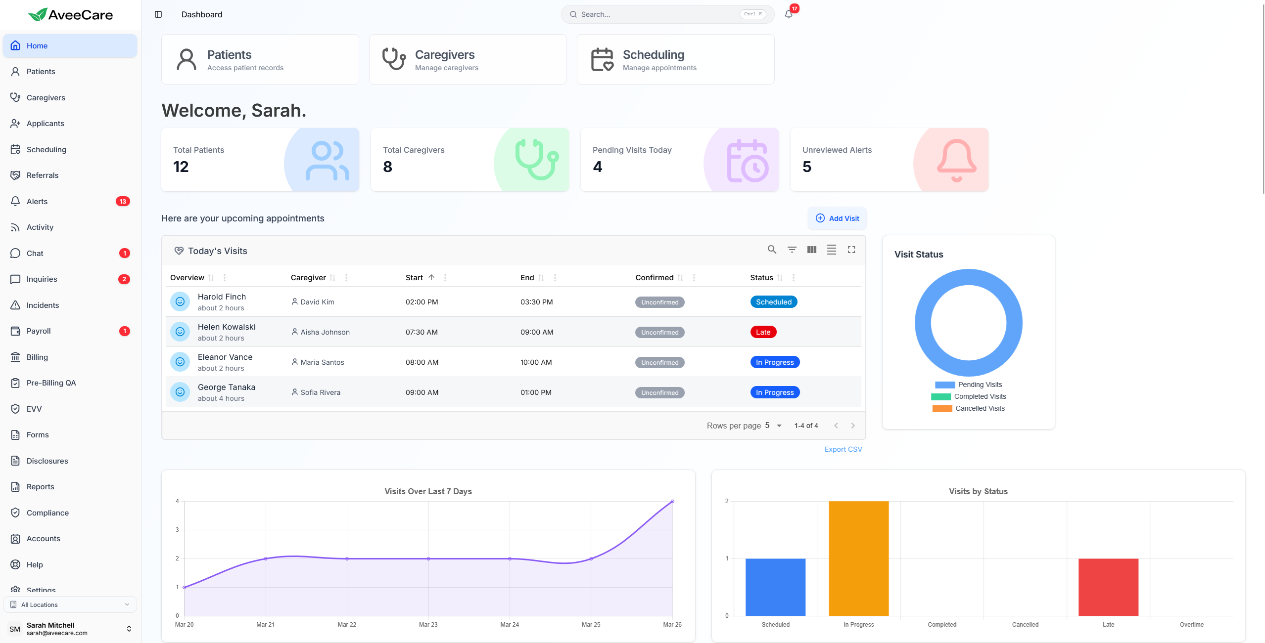Screen dimensions: 1265x643
Task: Toggle Cancelled Visits legend swatch
Action: 942,408
